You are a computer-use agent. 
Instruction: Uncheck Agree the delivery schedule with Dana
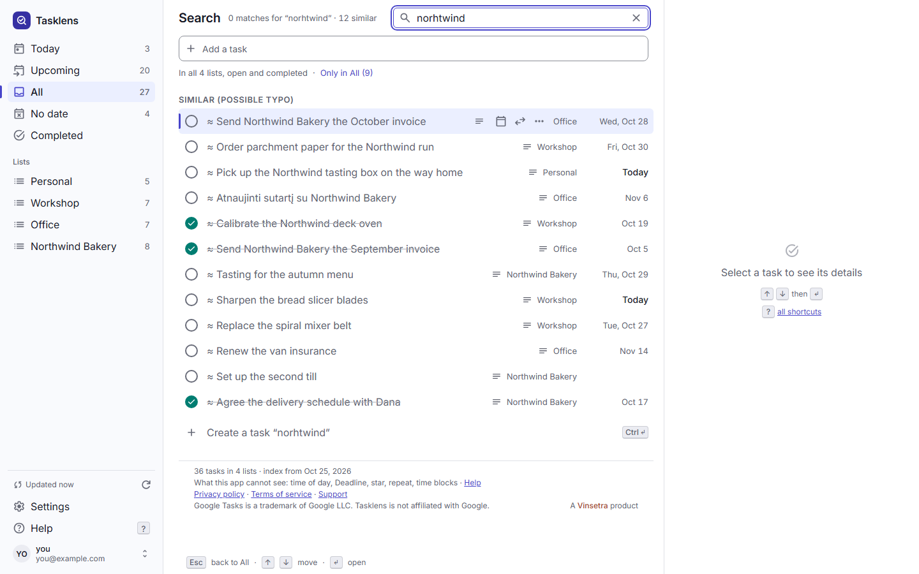tap(191, 402)
